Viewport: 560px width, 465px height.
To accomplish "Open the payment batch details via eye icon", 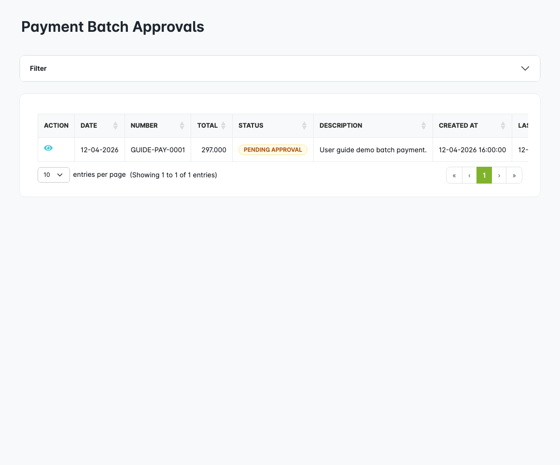I will (48, 147).
